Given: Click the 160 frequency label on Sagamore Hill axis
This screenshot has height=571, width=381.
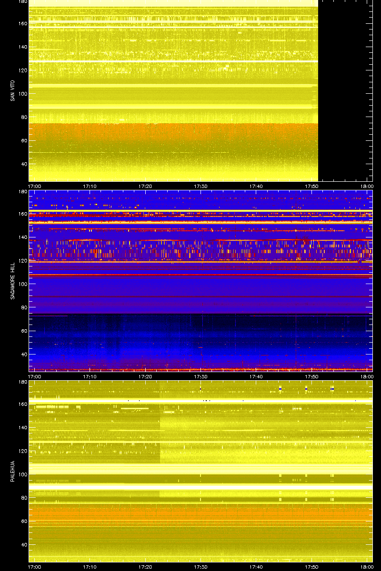Looking at the screenshot, I should tap(22, 214).
